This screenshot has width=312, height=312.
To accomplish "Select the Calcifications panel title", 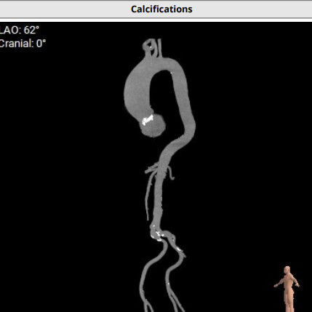I will click(161, 9).
